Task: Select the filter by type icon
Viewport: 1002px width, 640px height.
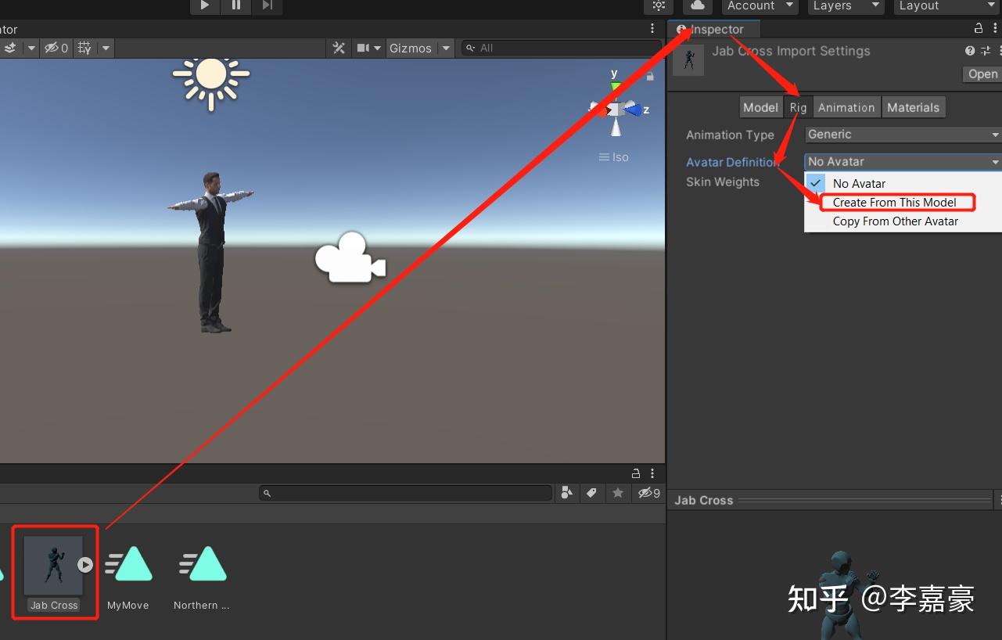Action: pos(567,492)
